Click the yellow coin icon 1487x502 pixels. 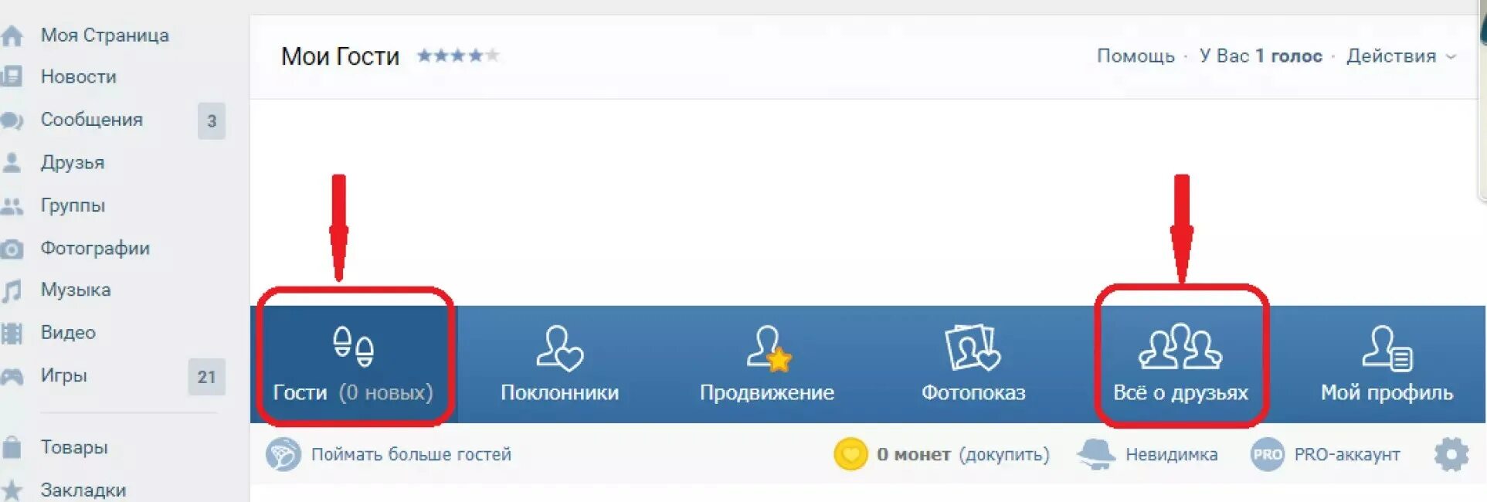click(850, 454)
